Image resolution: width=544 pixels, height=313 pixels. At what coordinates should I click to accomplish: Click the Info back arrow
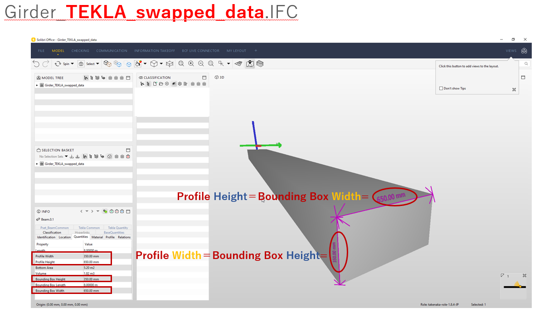click(81, 211)
